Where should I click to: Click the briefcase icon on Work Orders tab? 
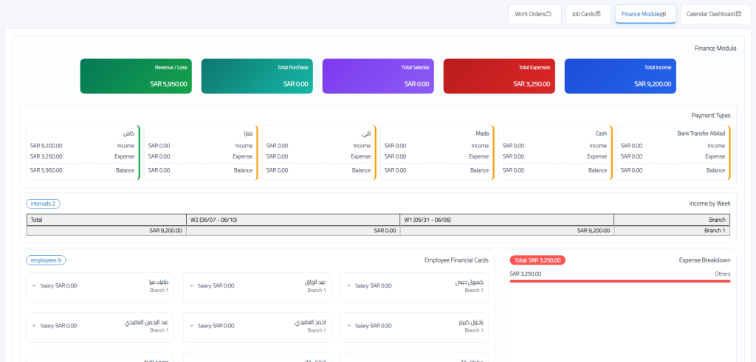click(549, 14)
